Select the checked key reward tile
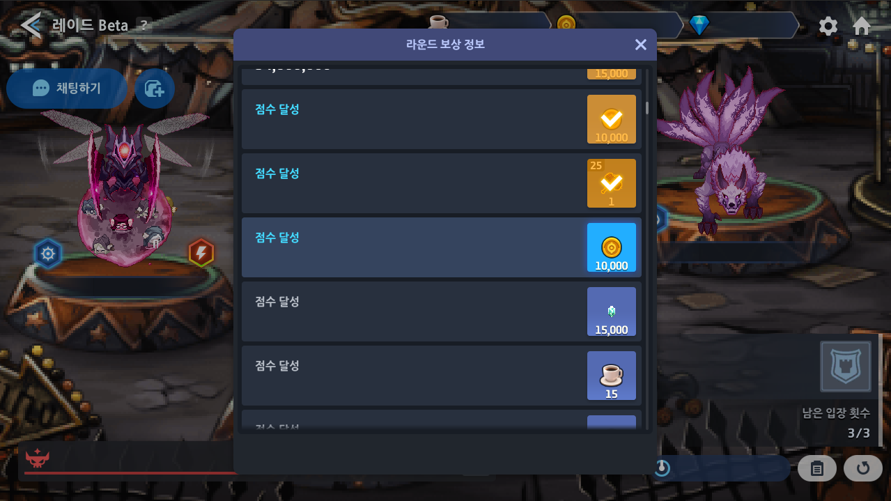Screen dimensions: 891x501 612,183
